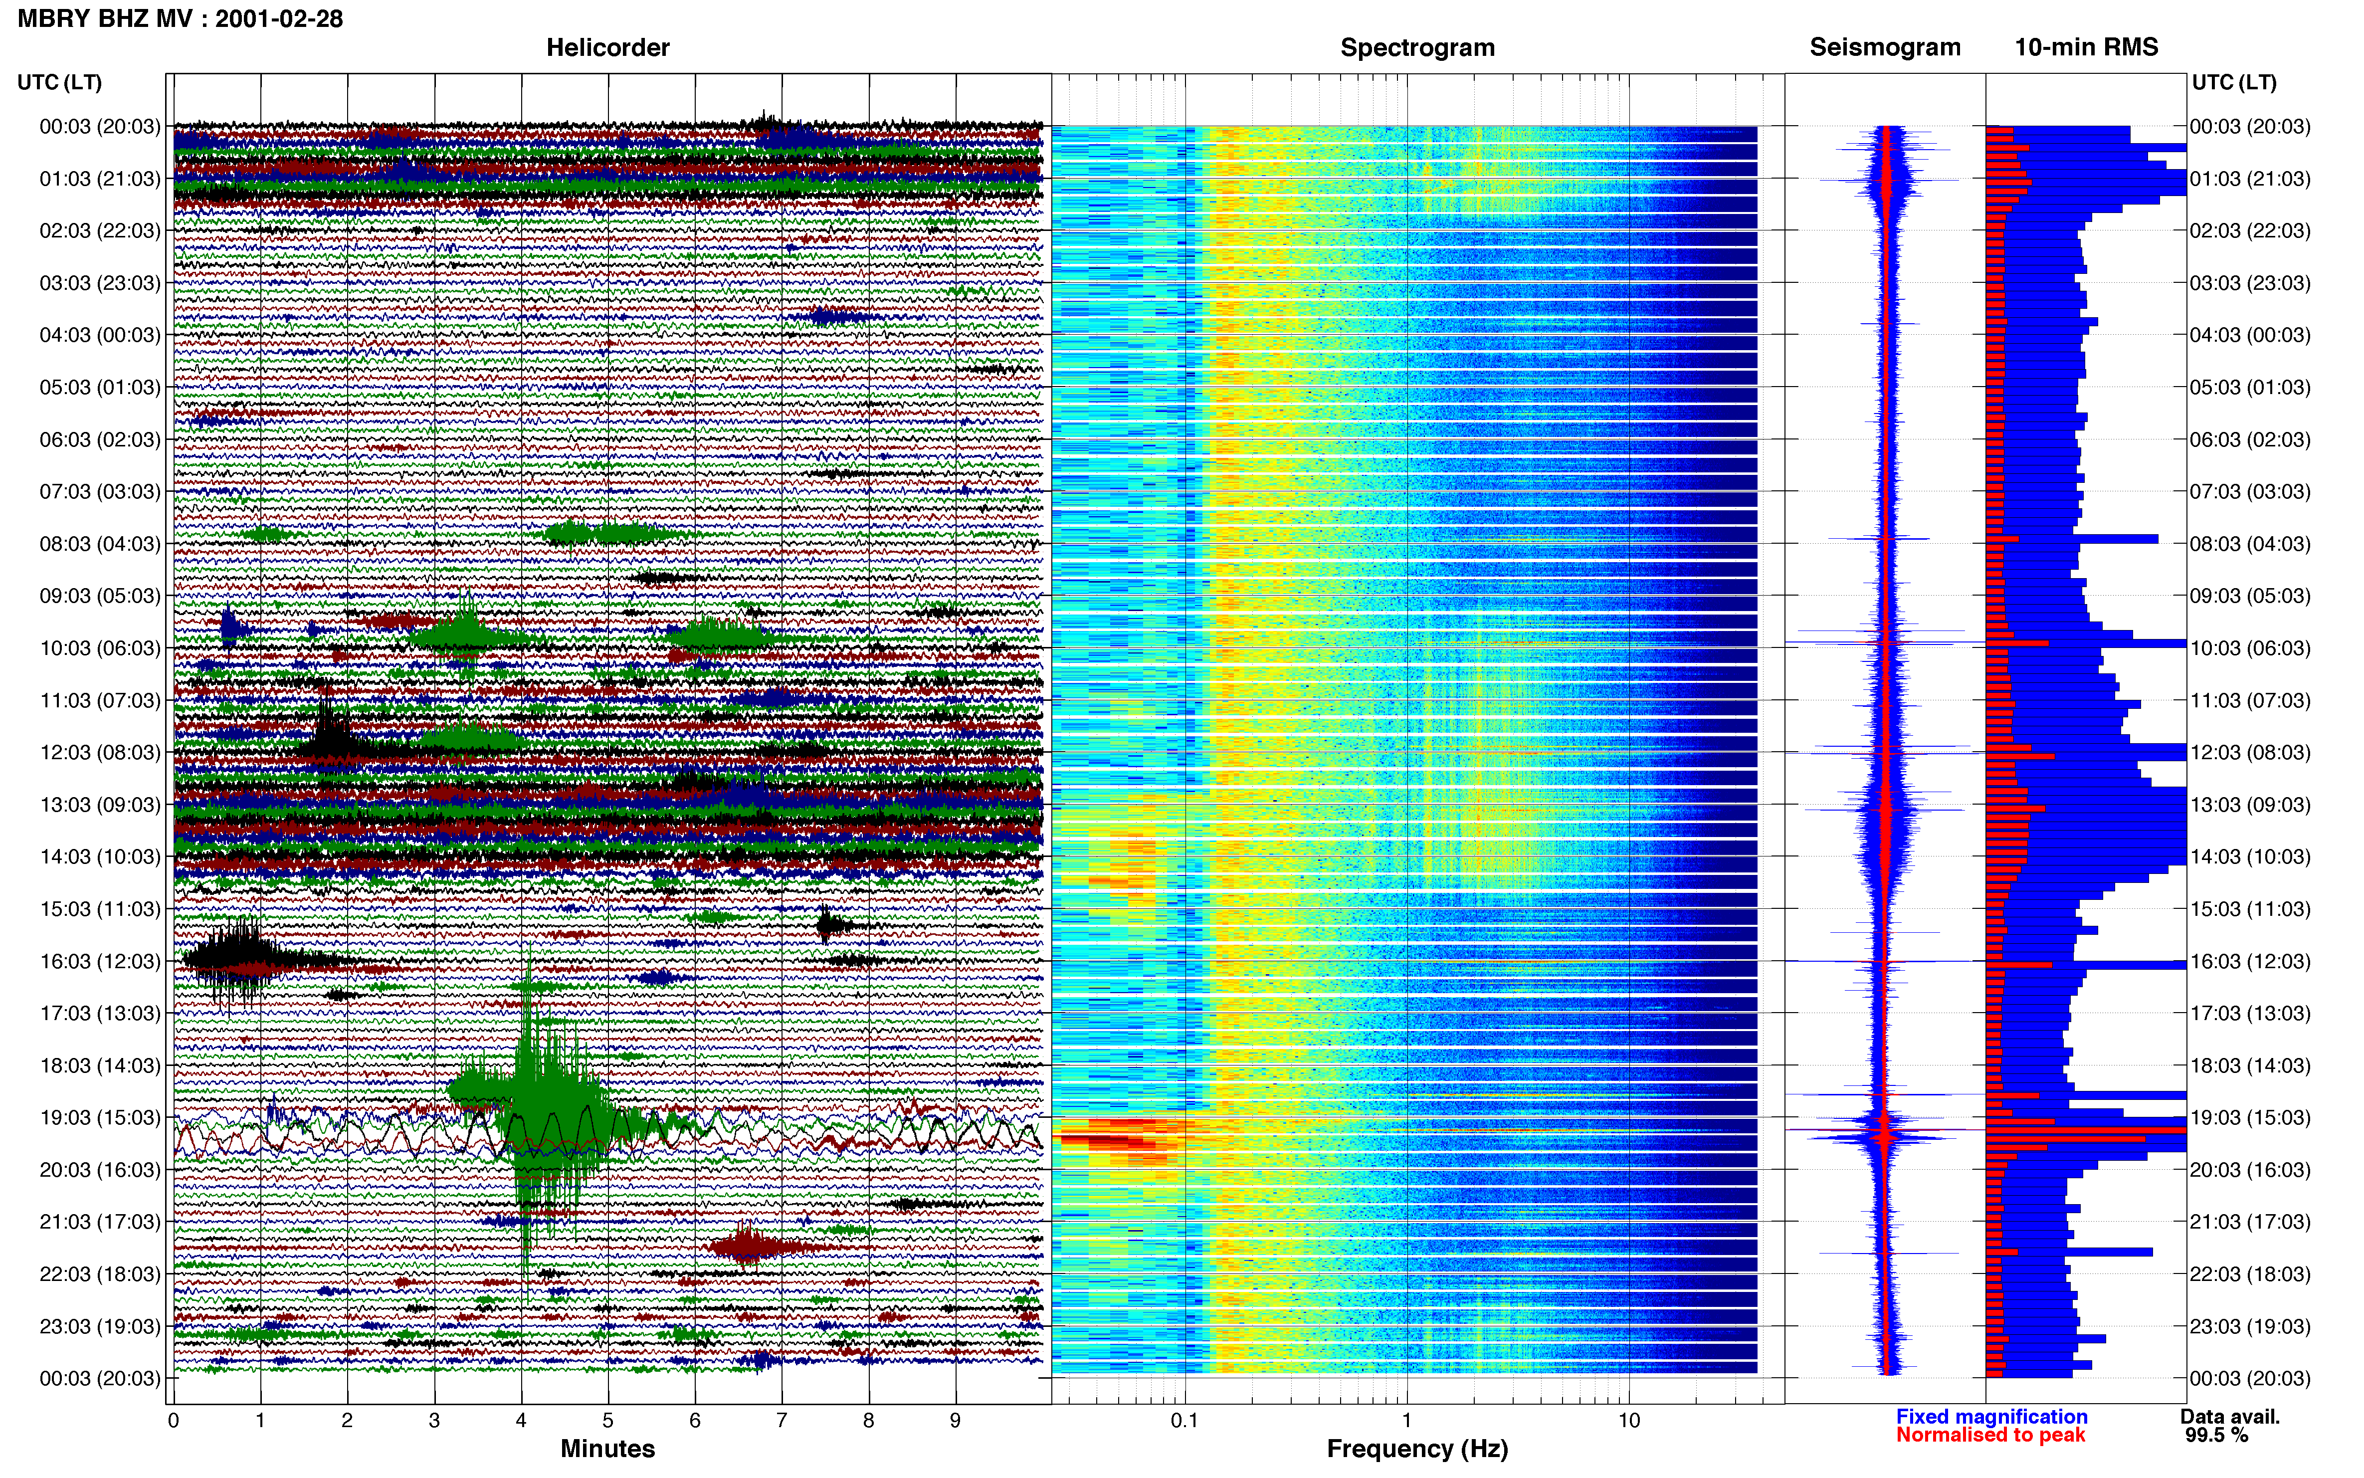Click minute tick label '9' on helicorder axis
The image size is (2364, 1478).
tap(955, 1420)
